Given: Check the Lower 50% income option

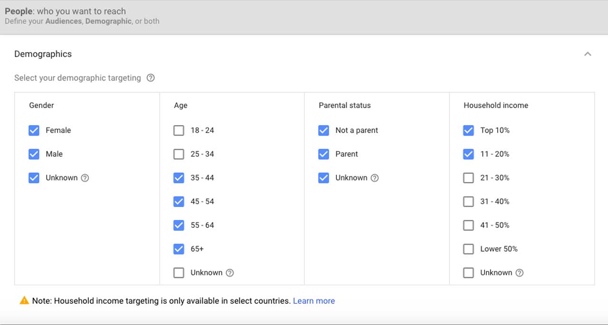Looking at the screenshot, I should [468, 249].
